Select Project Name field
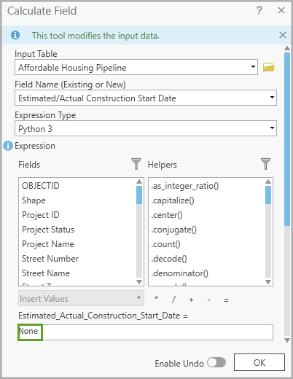 48,244
